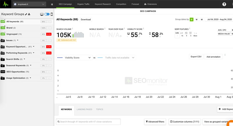Screen dimensions: 233x126
Task: Expand the Issues group arrow
Action: (18, 40)
